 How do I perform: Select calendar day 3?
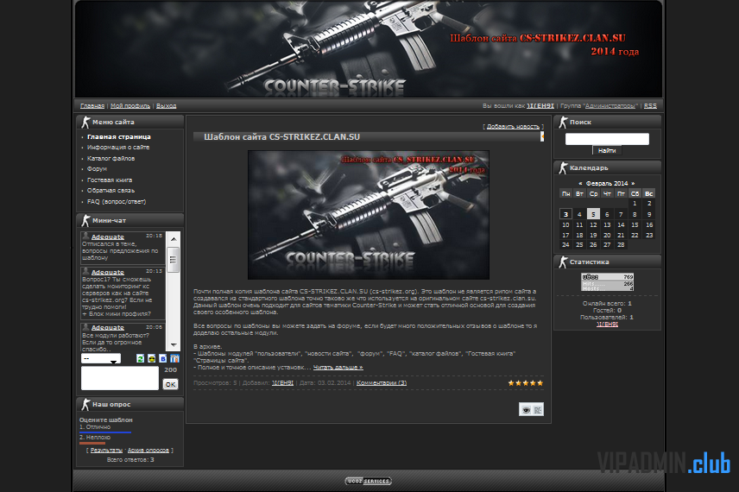click(565, 214)
